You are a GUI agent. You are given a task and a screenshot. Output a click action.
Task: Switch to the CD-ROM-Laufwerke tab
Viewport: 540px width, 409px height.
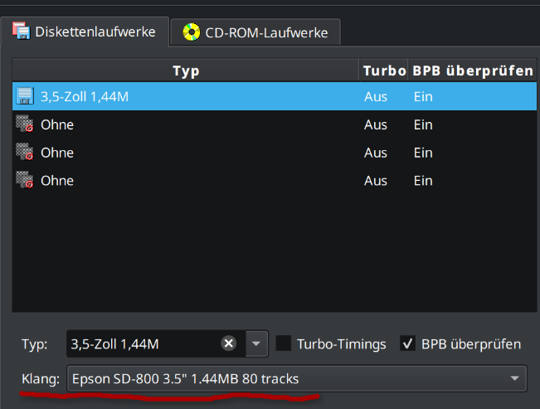tap(255, 32)
